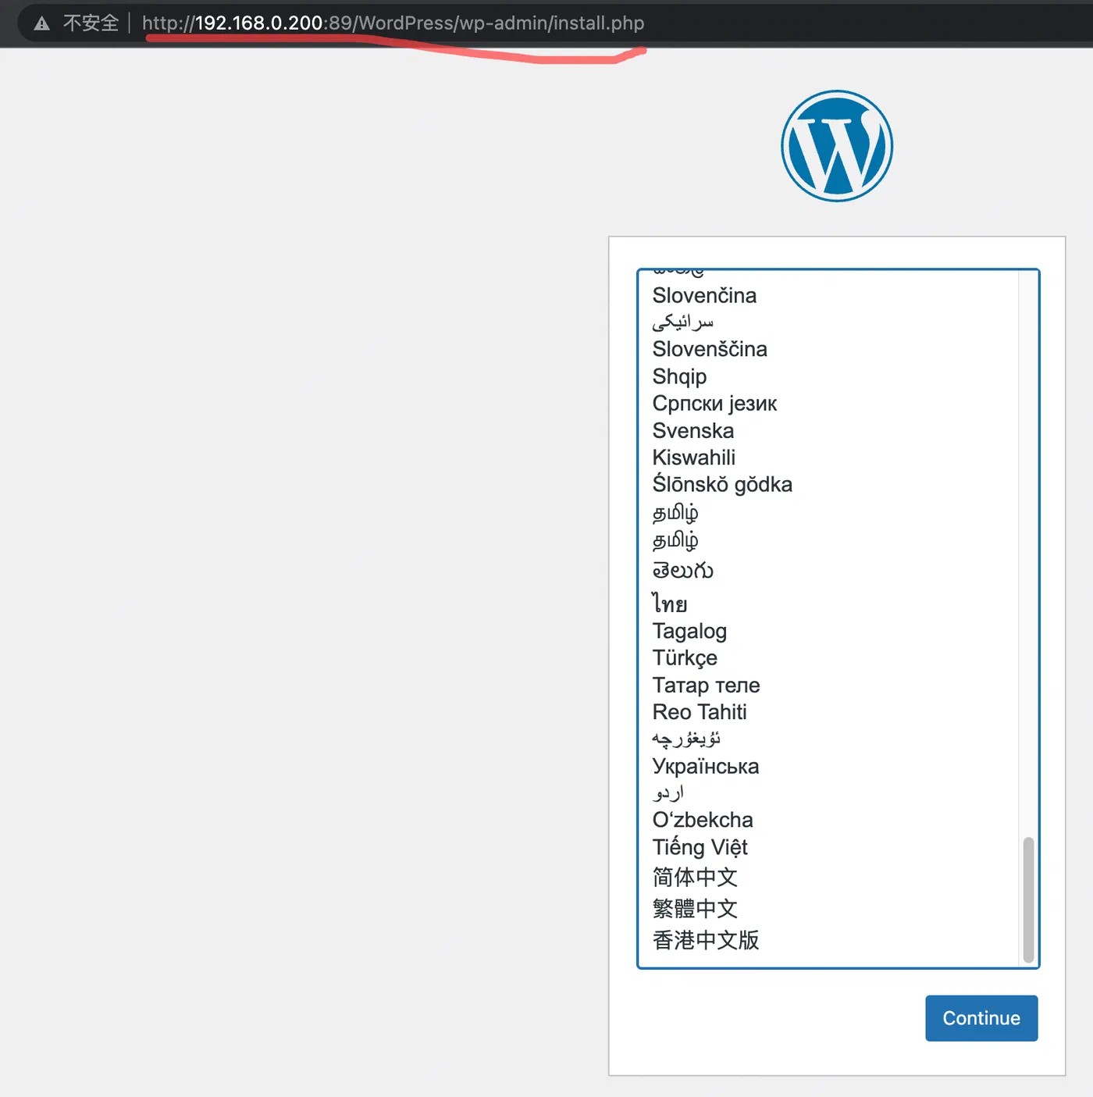Select Slovenčina in the language list
1093x1097 pixels.
[704, 296]
